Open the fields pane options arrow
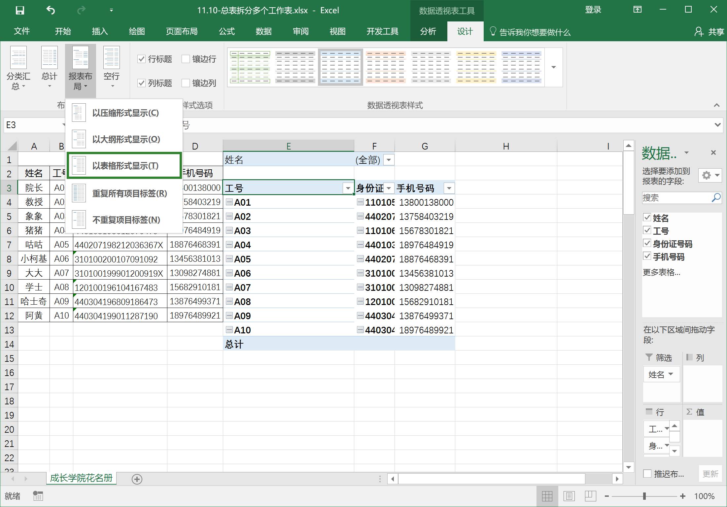The height and width of the screenshot is (507, 727). [x=687, y=152]
